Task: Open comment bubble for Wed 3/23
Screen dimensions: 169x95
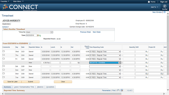Action: click(x=4, y=51)
